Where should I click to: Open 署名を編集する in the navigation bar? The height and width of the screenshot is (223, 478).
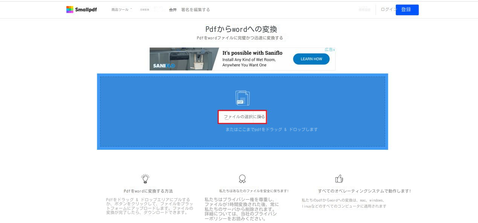(x=195, y=10)
